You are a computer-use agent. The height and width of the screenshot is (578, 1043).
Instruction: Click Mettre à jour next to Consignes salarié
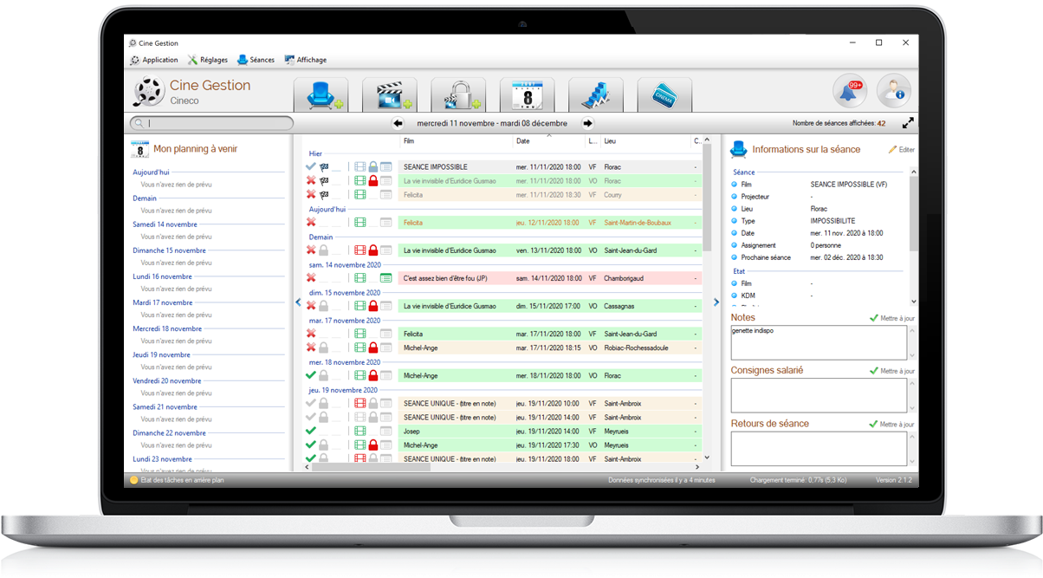[x=891, y=371]
